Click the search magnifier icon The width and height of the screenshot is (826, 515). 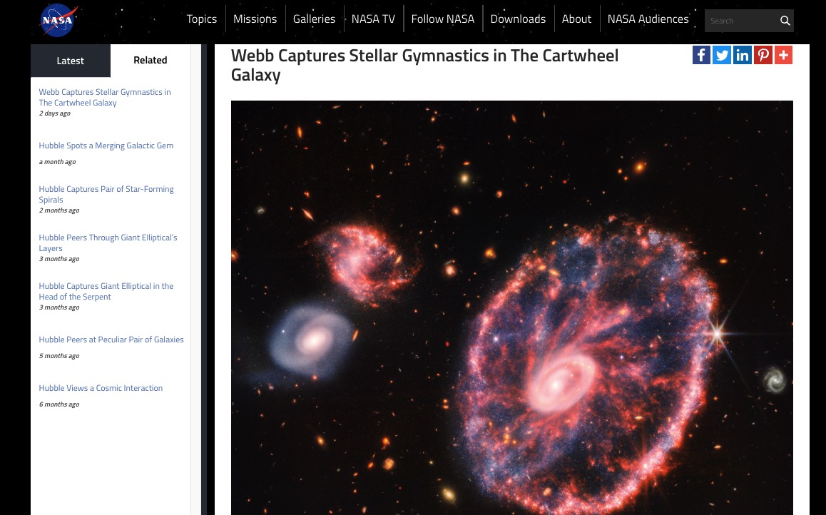coord(785,21)
